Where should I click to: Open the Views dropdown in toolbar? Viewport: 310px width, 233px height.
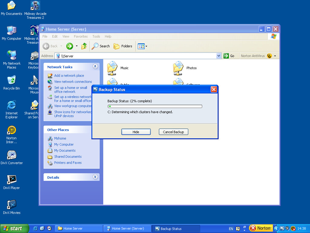coord(142,46)
